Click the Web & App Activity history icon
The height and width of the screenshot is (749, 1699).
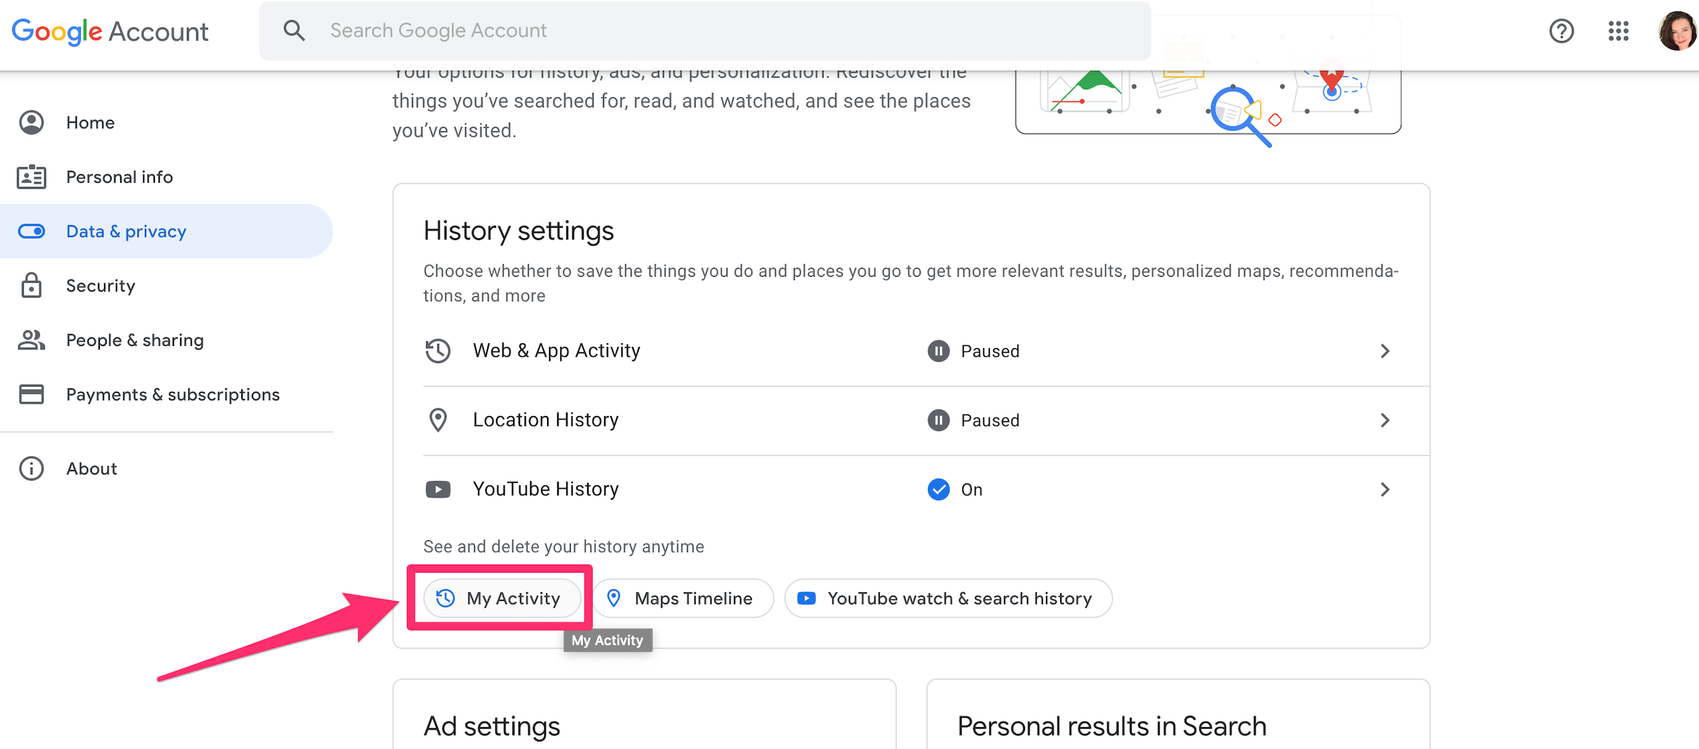tap(439, 351)
